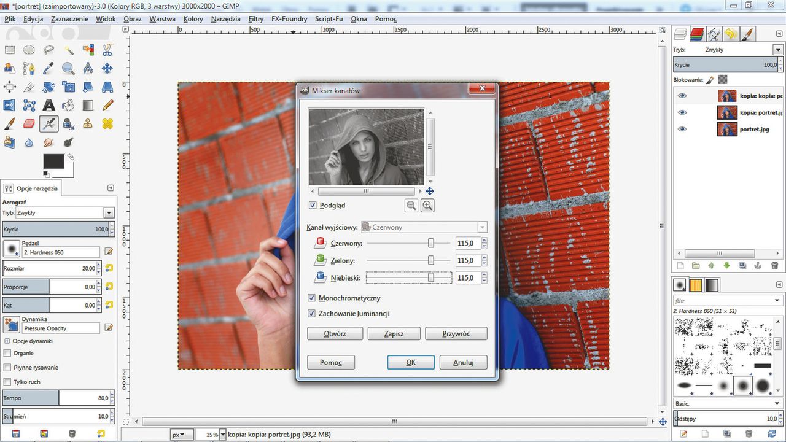This screenshot has width=786, height=442.
Task: Select the Color Picker eyedropper tool
Action: tap(49, 69)
